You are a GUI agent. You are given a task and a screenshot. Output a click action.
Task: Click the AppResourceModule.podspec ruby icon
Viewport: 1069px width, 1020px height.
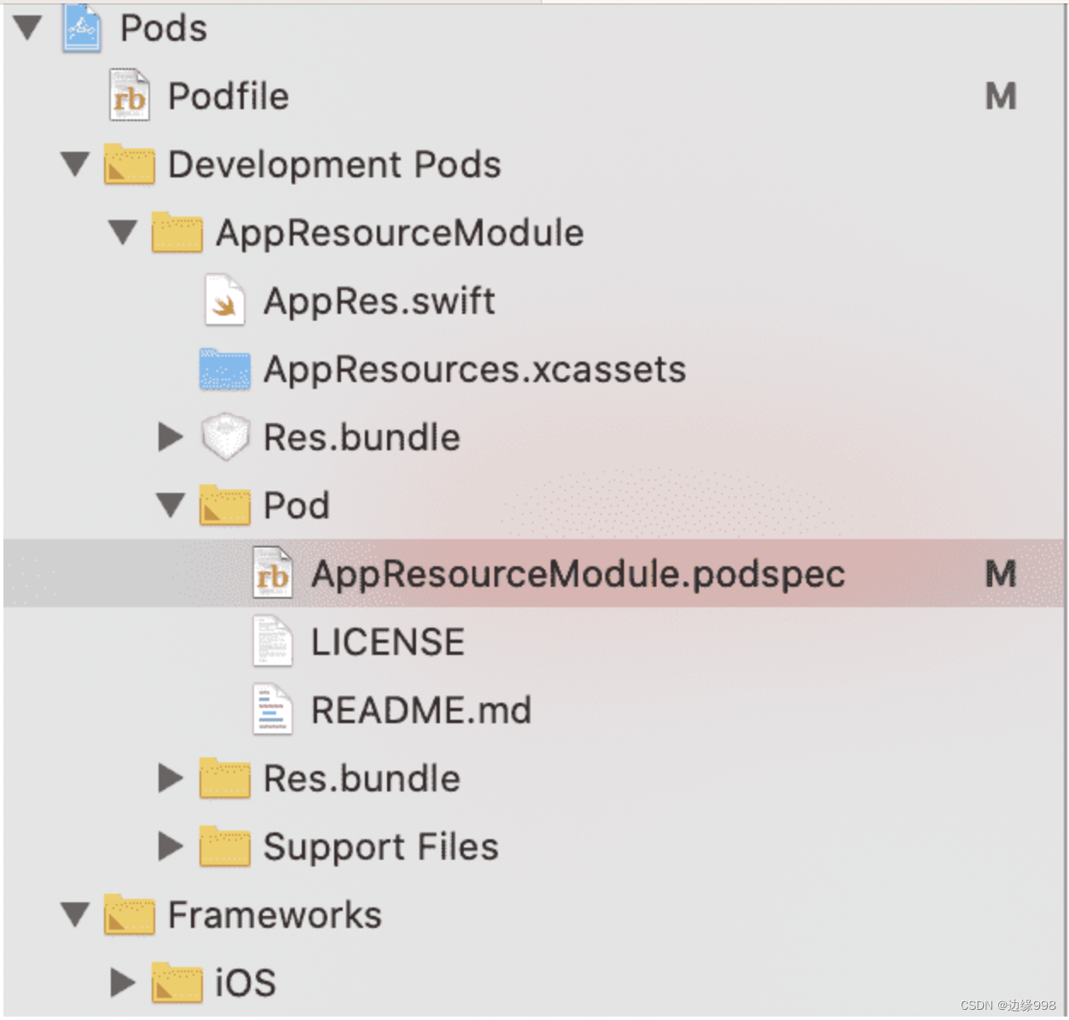point(273,573)
